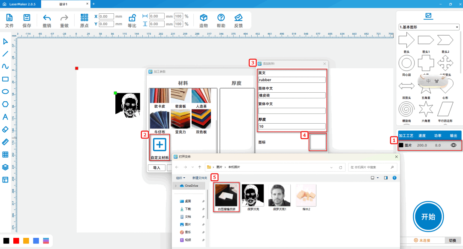The width and height of the screenshot is (463, 249).
Task: Choose the Text tool in left toolbar
Action: pos(6,117)
